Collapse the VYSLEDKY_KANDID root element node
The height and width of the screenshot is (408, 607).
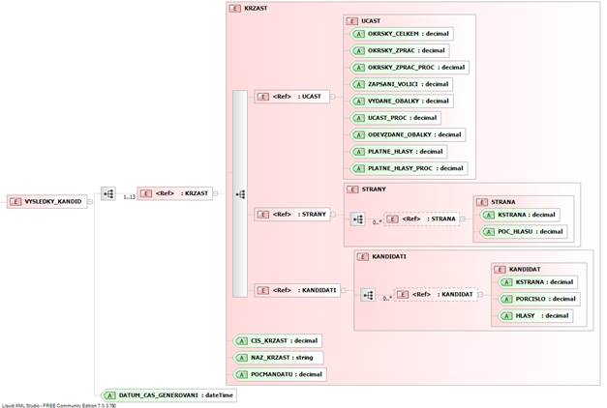pos(89,201)
